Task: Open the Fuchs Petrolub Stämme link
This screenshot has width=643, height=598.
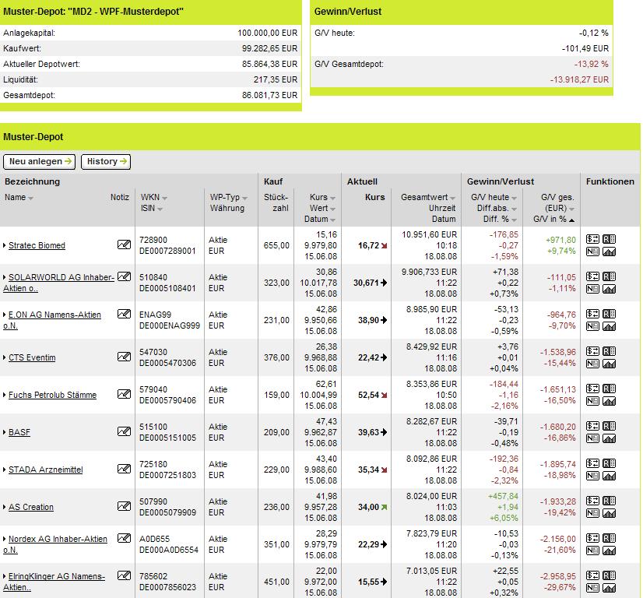Action: point(52,395)
